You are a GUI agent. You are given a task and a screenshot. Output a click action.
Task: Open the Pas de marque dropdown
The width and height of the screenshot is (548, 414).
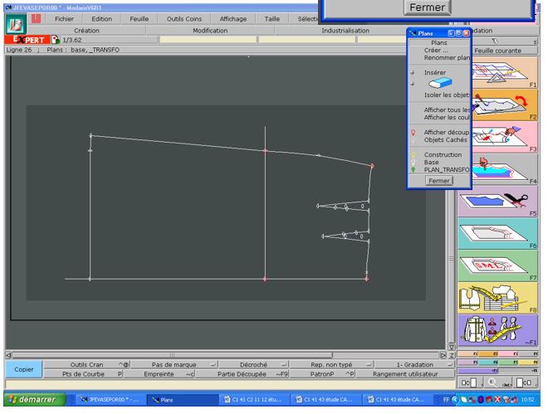tap(213, 364)
